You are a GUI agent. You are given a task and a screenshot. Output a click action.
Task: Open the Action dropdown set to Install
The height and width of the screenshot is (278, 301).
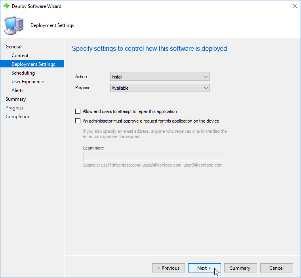[x=160, y=77]
